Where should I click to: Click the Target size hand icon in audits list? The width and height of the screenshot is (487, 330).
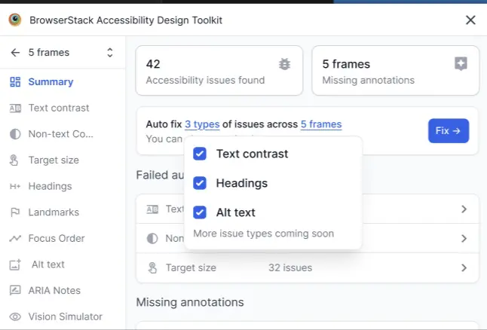(x=152, y=267)
